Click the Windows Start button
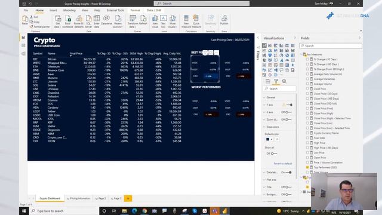 24,211
